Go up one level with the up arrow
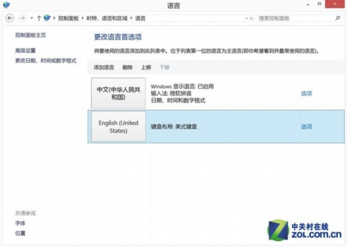347x247 pixels. 39,18
